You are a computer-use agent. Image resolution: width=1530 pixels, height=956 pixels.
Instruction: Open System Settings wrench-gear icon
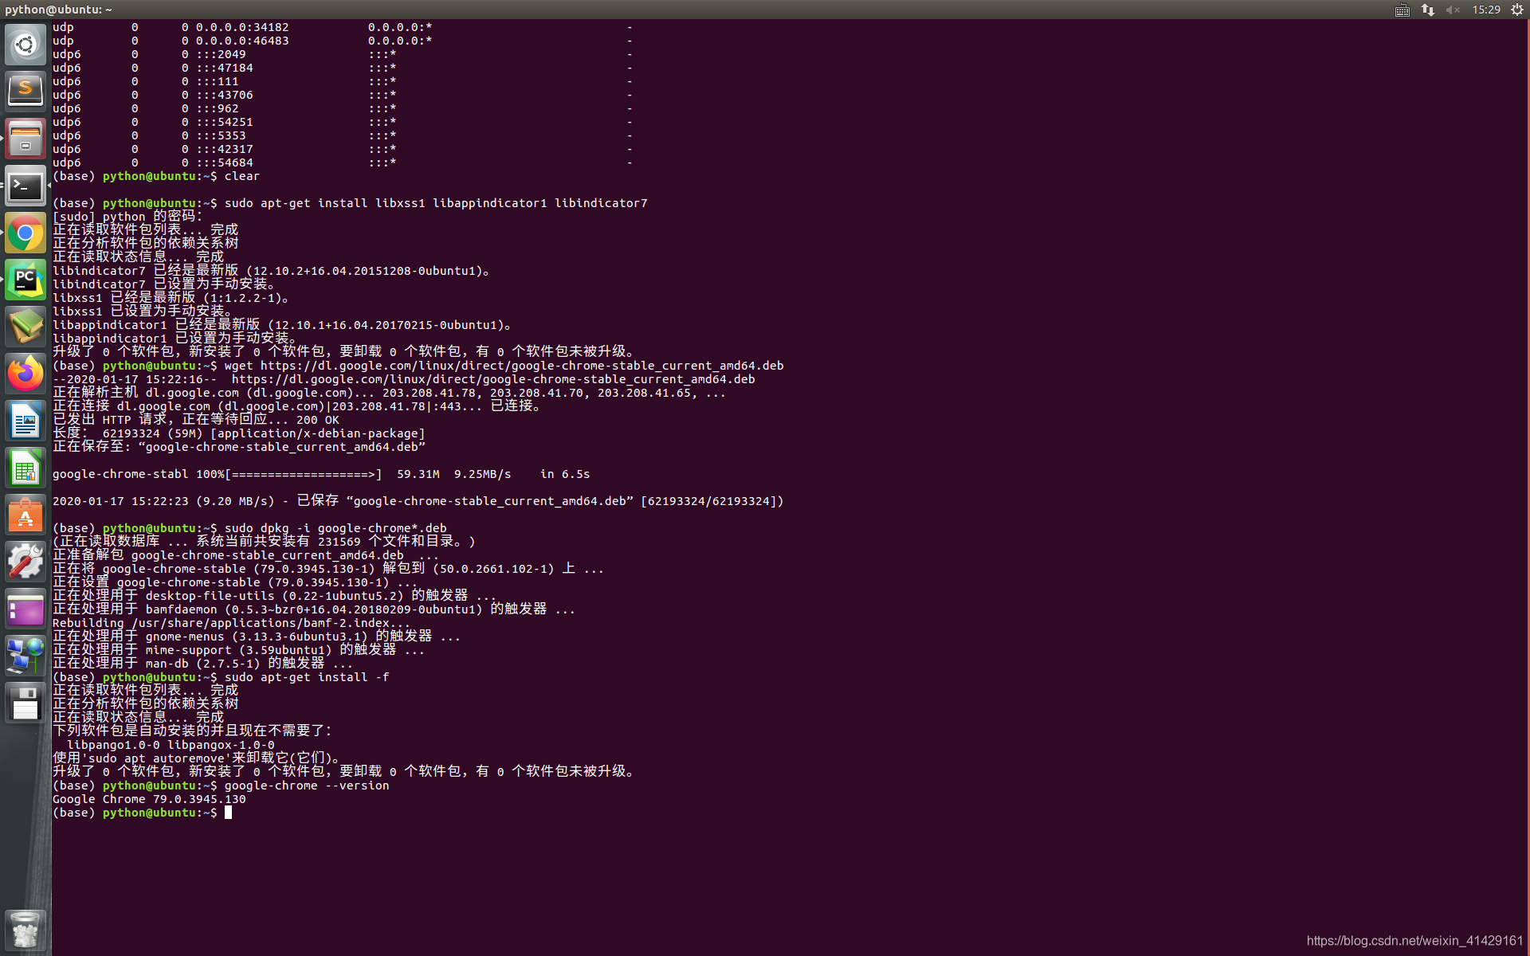click(25, 562)
